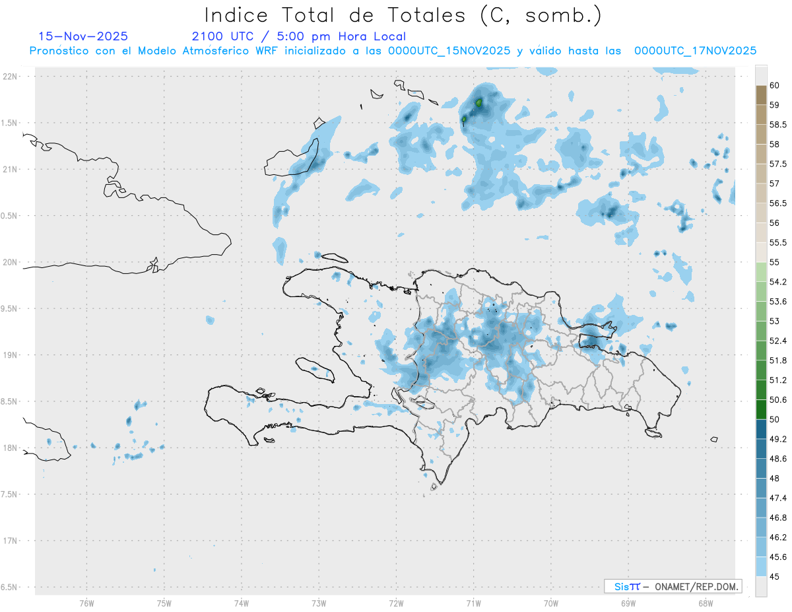This screenshot has width=792, height=612.
Task: Click the brown legend swatch between 59 and 60
Action: click(761, 95)
